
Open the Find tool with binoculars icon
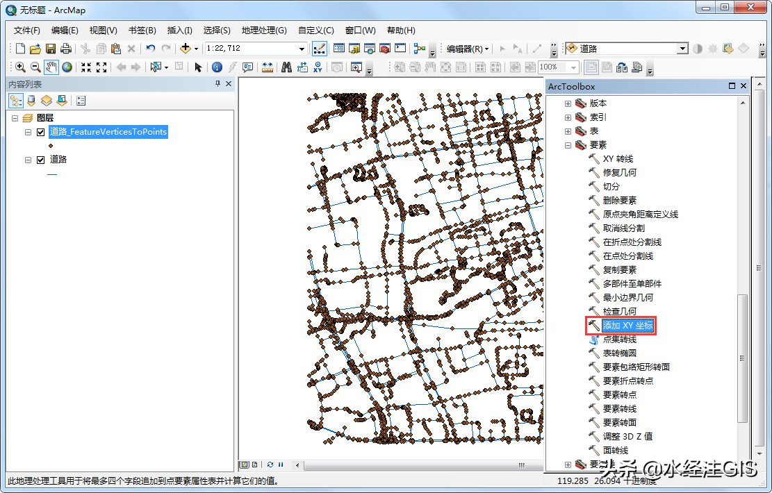[288, 67]
